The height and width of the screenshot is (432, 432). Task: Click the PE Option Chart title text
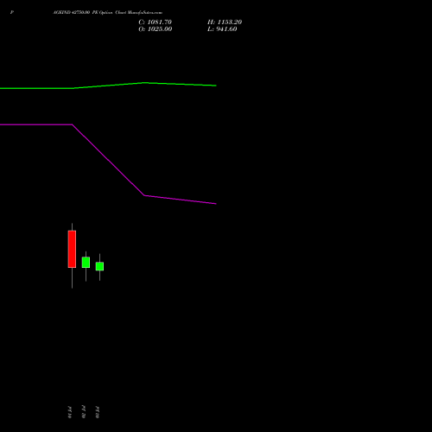(107, 13)
